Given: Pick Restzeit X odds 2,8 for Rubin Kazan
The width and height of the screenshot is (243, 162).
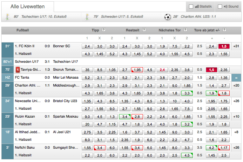Looking at the screenshot, I should [137, 117].
